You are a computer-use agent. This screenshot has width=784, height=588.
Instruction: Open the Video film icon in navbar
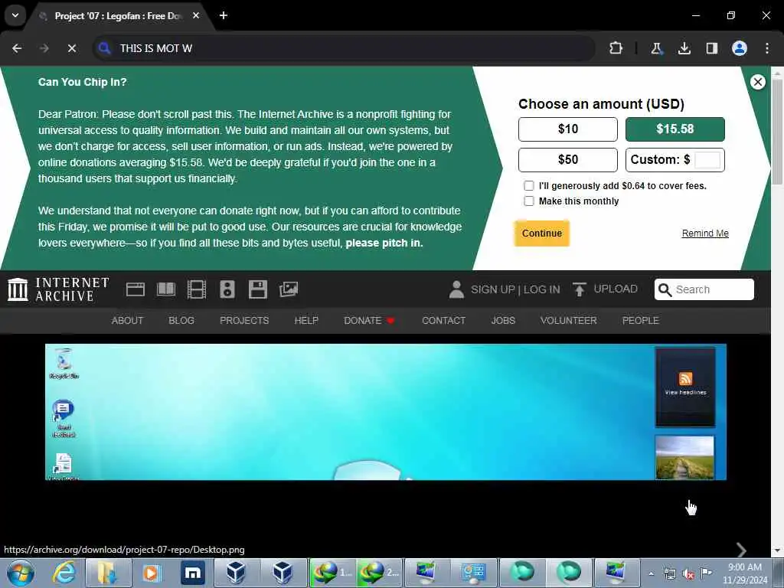click(197, 289)
